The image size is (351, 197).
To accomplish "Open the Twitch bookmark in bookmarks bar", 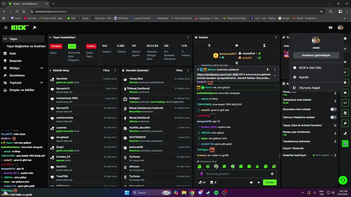I will coord(15,18).
